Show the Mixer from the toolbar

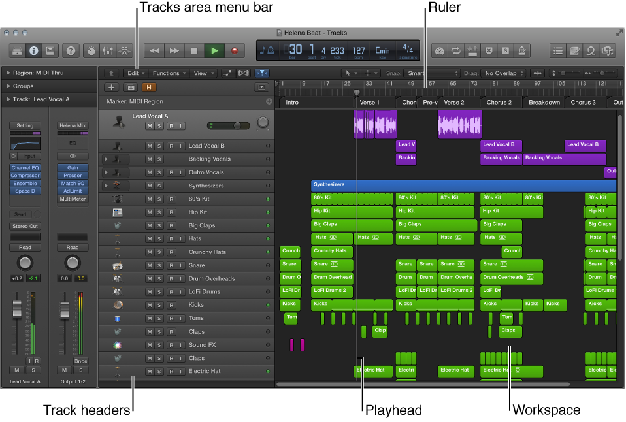[x=107, y=50]
